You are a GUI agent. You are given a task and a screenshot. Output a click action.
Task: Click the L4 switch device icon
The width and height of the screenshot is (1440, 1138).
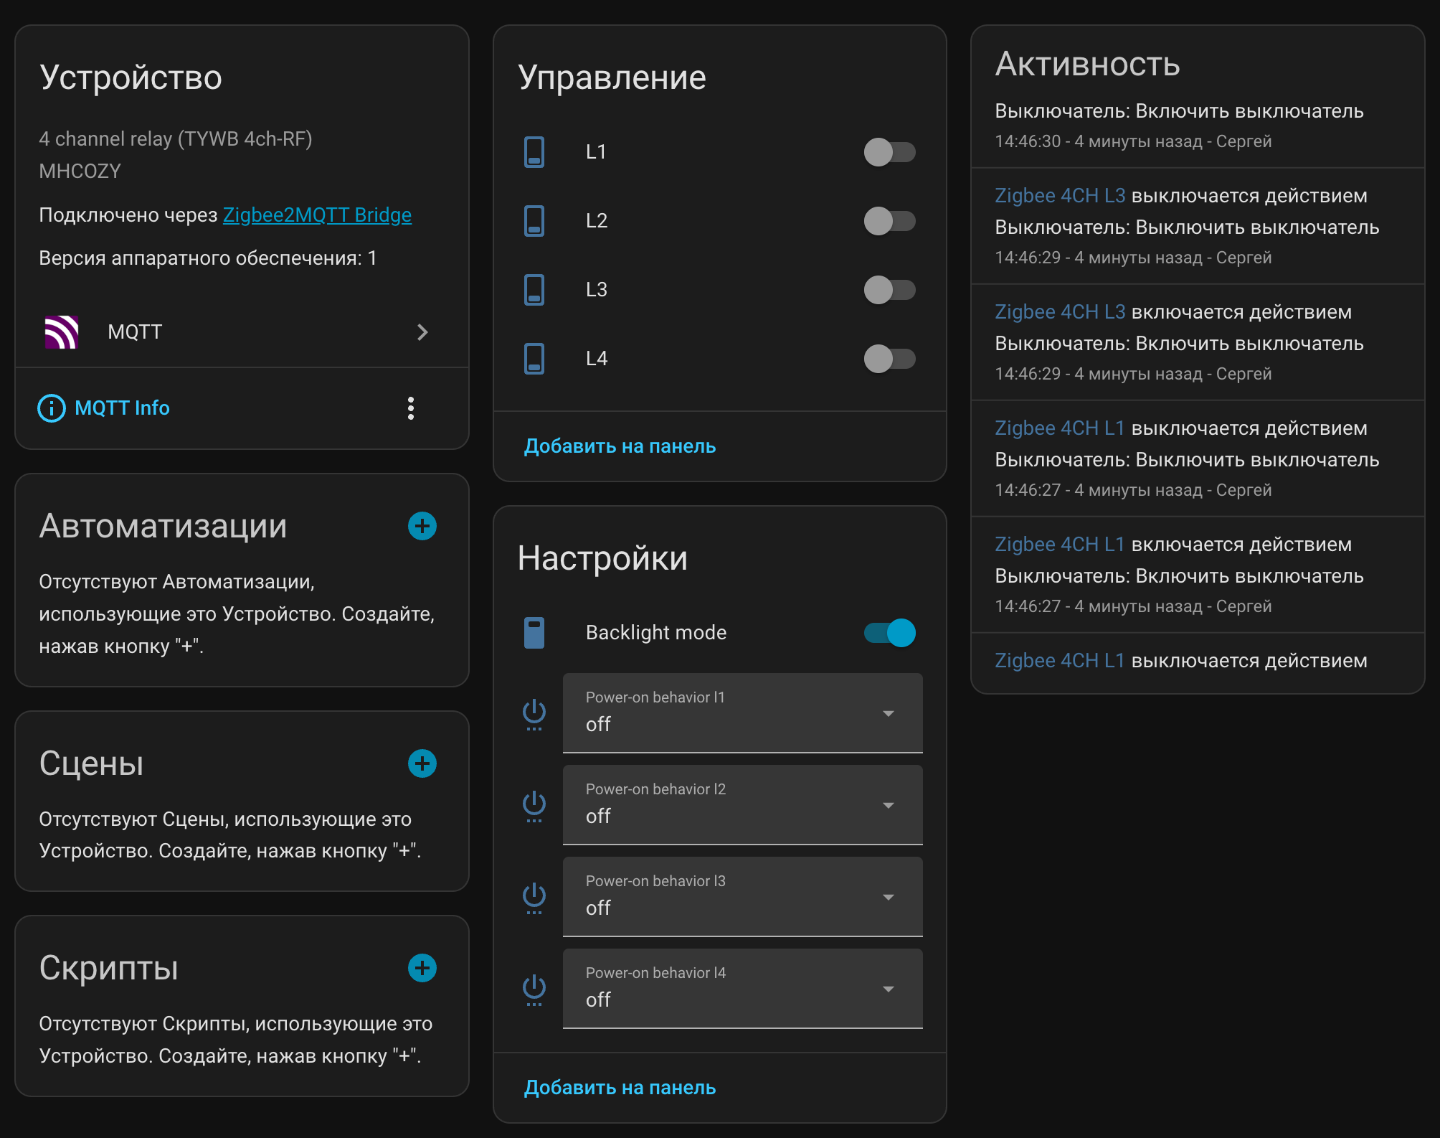tap(534, 359)
